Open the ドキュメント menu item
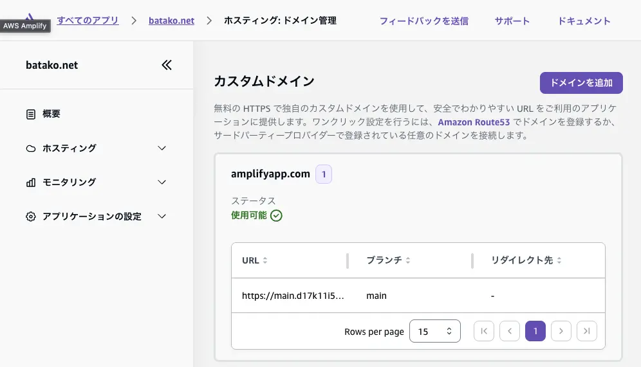641x367 pixels. [584, 21]
